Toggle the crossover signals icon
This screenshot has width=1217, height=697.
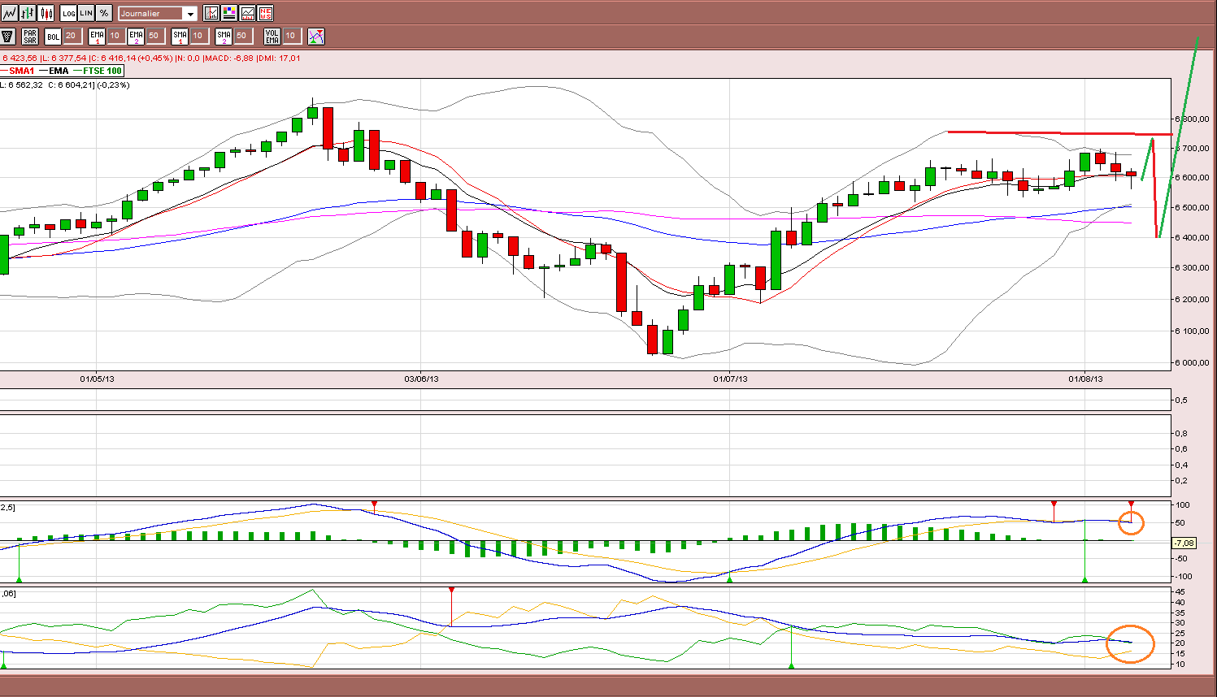tap(316, 37)
